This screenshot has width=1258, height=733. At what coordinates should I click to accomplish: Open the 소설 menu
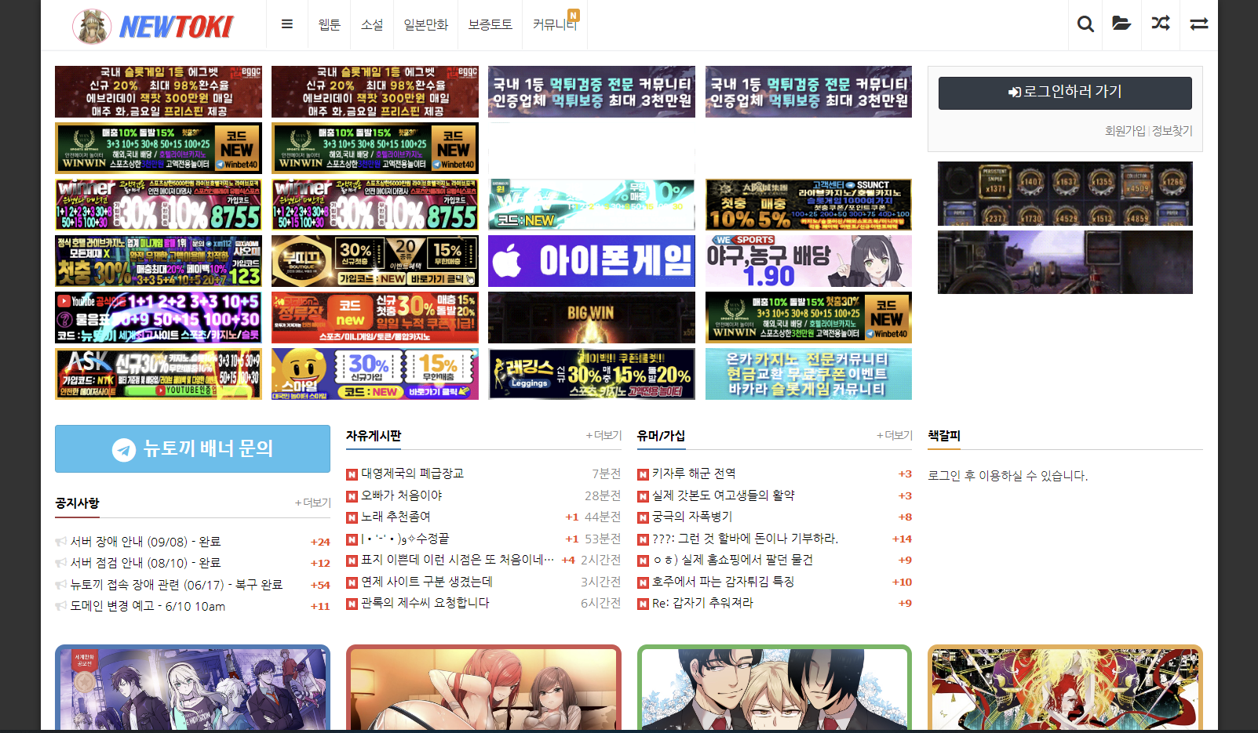(x=372, y=24)
